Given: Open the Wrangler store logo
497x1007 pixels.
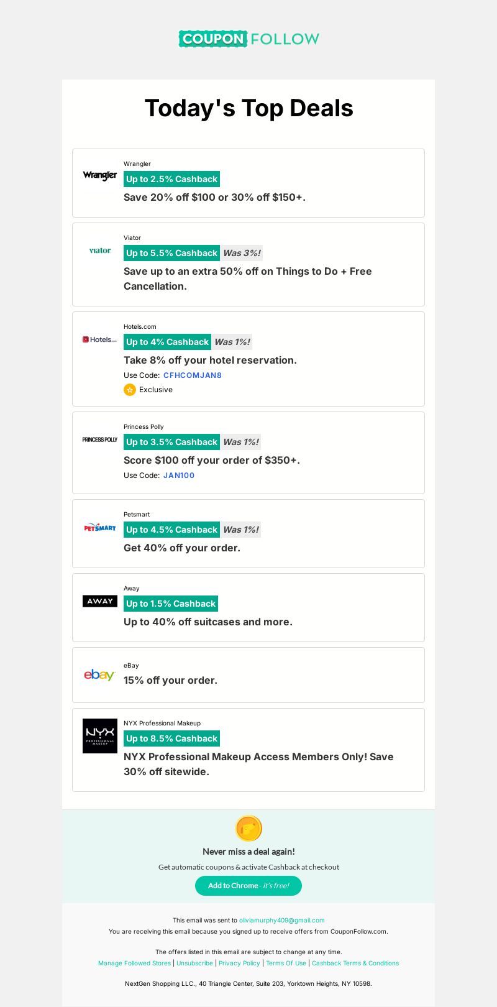Looking at the screenshot, I should point(100,175).
